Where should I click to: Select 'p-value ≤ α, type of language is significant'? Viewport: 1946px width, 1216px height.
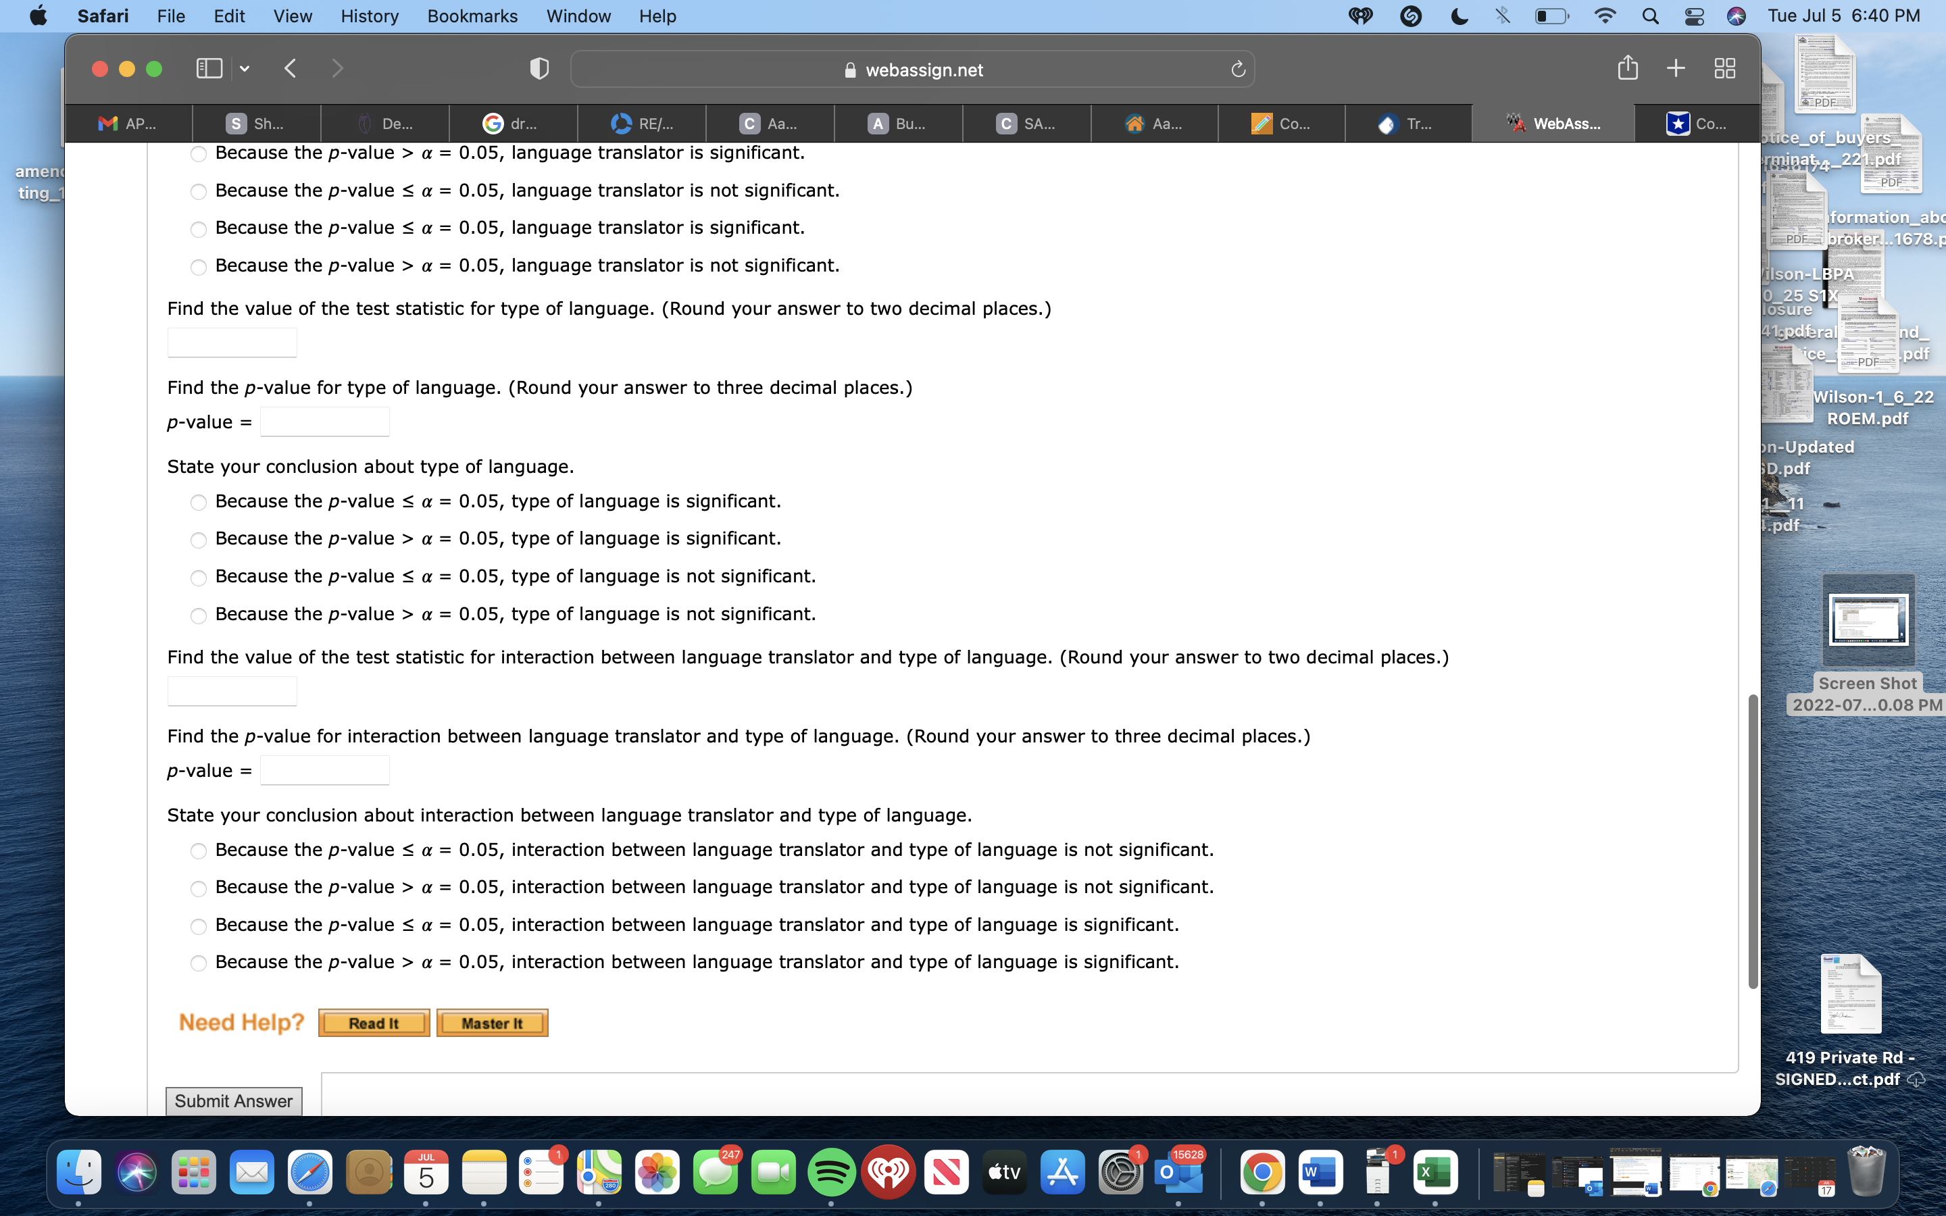199,503
